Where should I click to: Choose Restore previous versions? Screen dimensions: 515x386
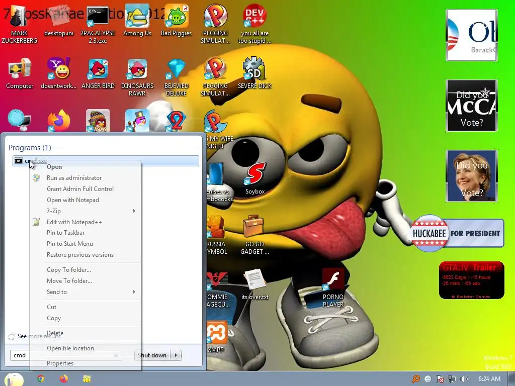(85, 255)
